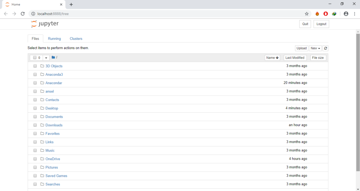
Task: Click the flame extension icon
Action: (317, 14)
